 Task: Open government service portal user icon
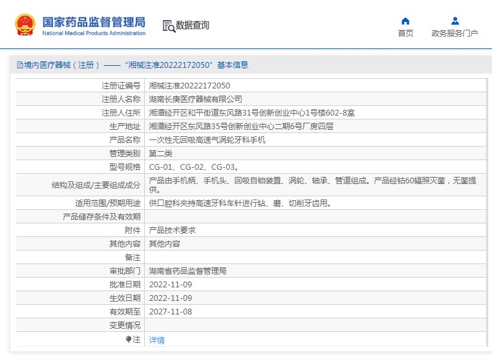point(455,21)
